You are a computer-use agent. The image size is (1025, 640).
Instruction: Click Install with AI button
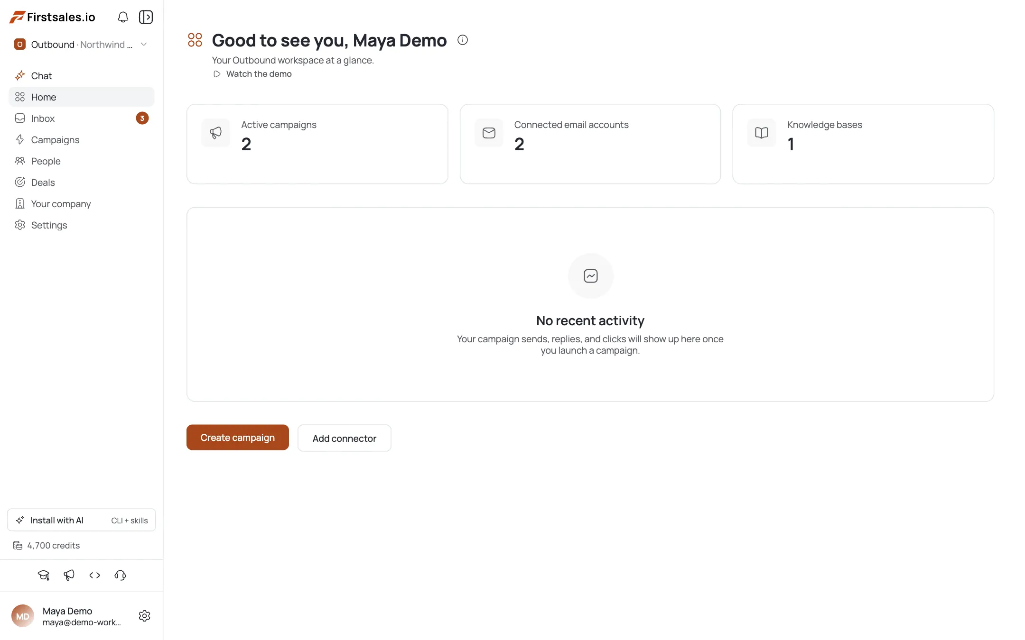point(82,521)
